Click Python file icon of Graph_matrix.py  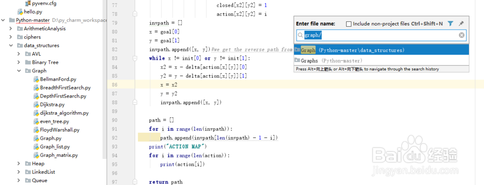pos(36,155)
